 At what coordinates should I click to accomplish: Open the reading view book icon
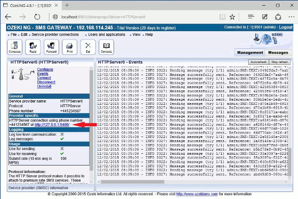click(222, 17)
